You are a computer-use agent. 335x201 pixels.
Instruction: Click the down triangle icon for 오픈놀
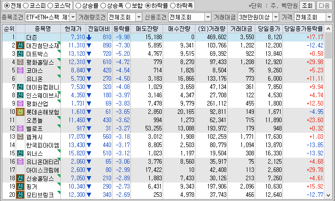click(89, 120)
